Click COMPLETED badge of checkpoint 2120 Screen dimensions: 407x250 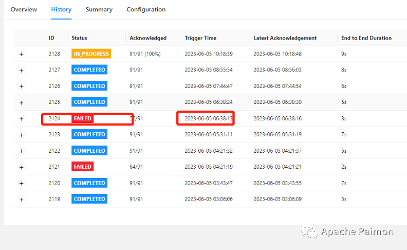click(89, 183)
